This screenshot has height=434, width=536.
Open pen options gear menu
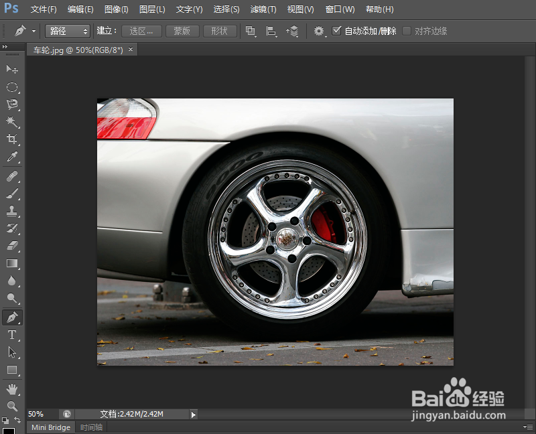[320, 31]
